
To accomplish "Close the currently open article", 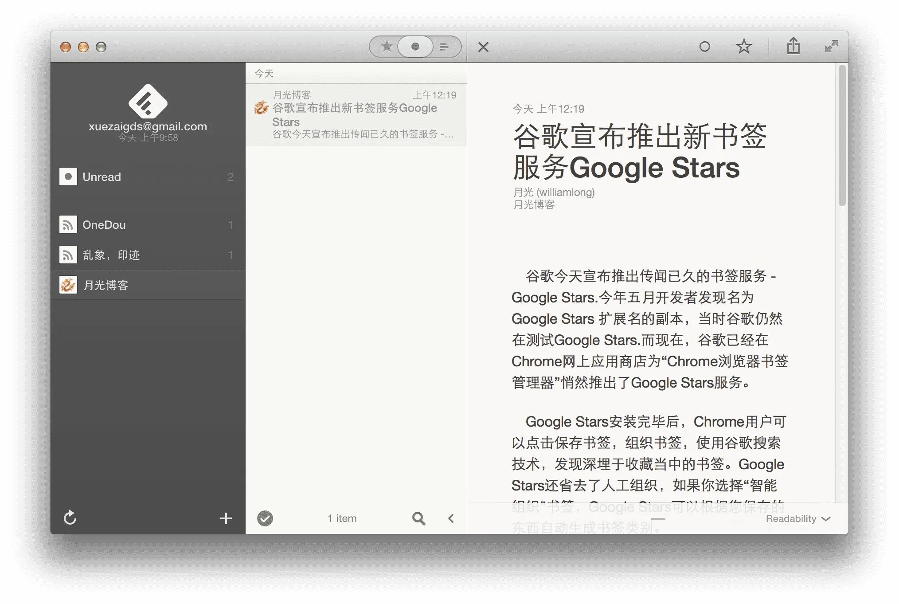I will pos(483,47).
